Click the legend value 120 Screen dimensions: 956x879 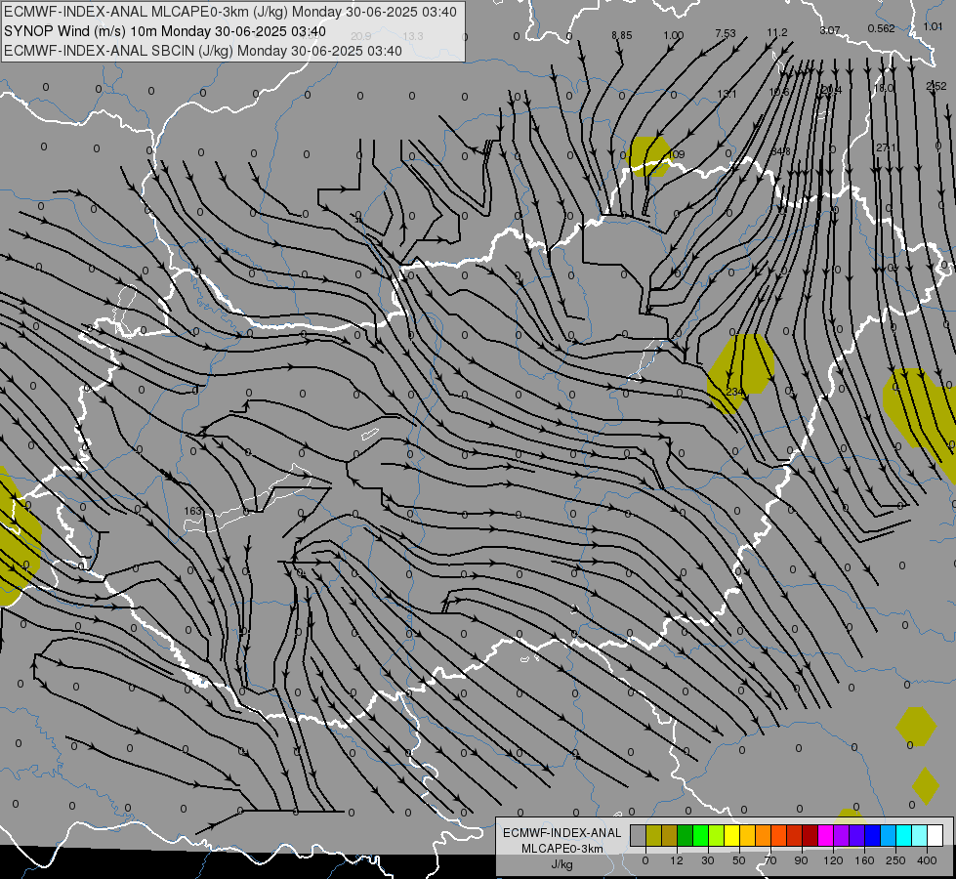[834, 860]
